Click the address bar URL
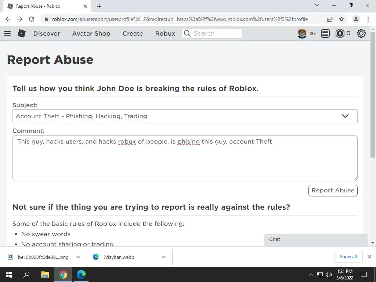This screenshot has height=282, width=376. 180,19
